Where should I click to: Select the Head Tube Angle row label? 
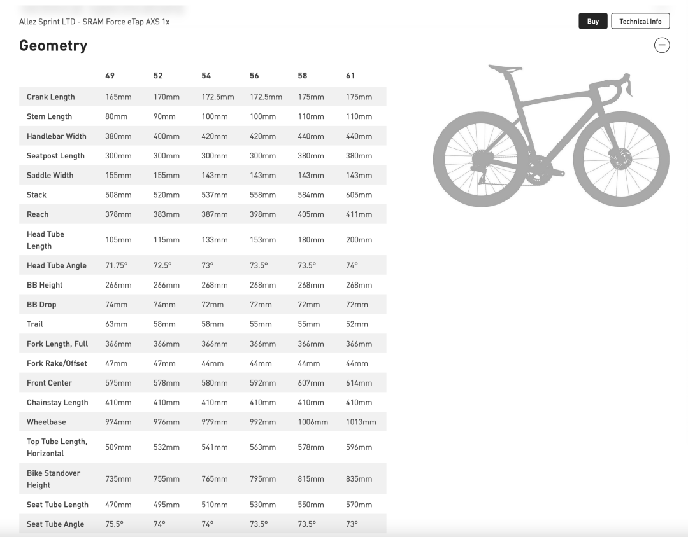(57, 265)
